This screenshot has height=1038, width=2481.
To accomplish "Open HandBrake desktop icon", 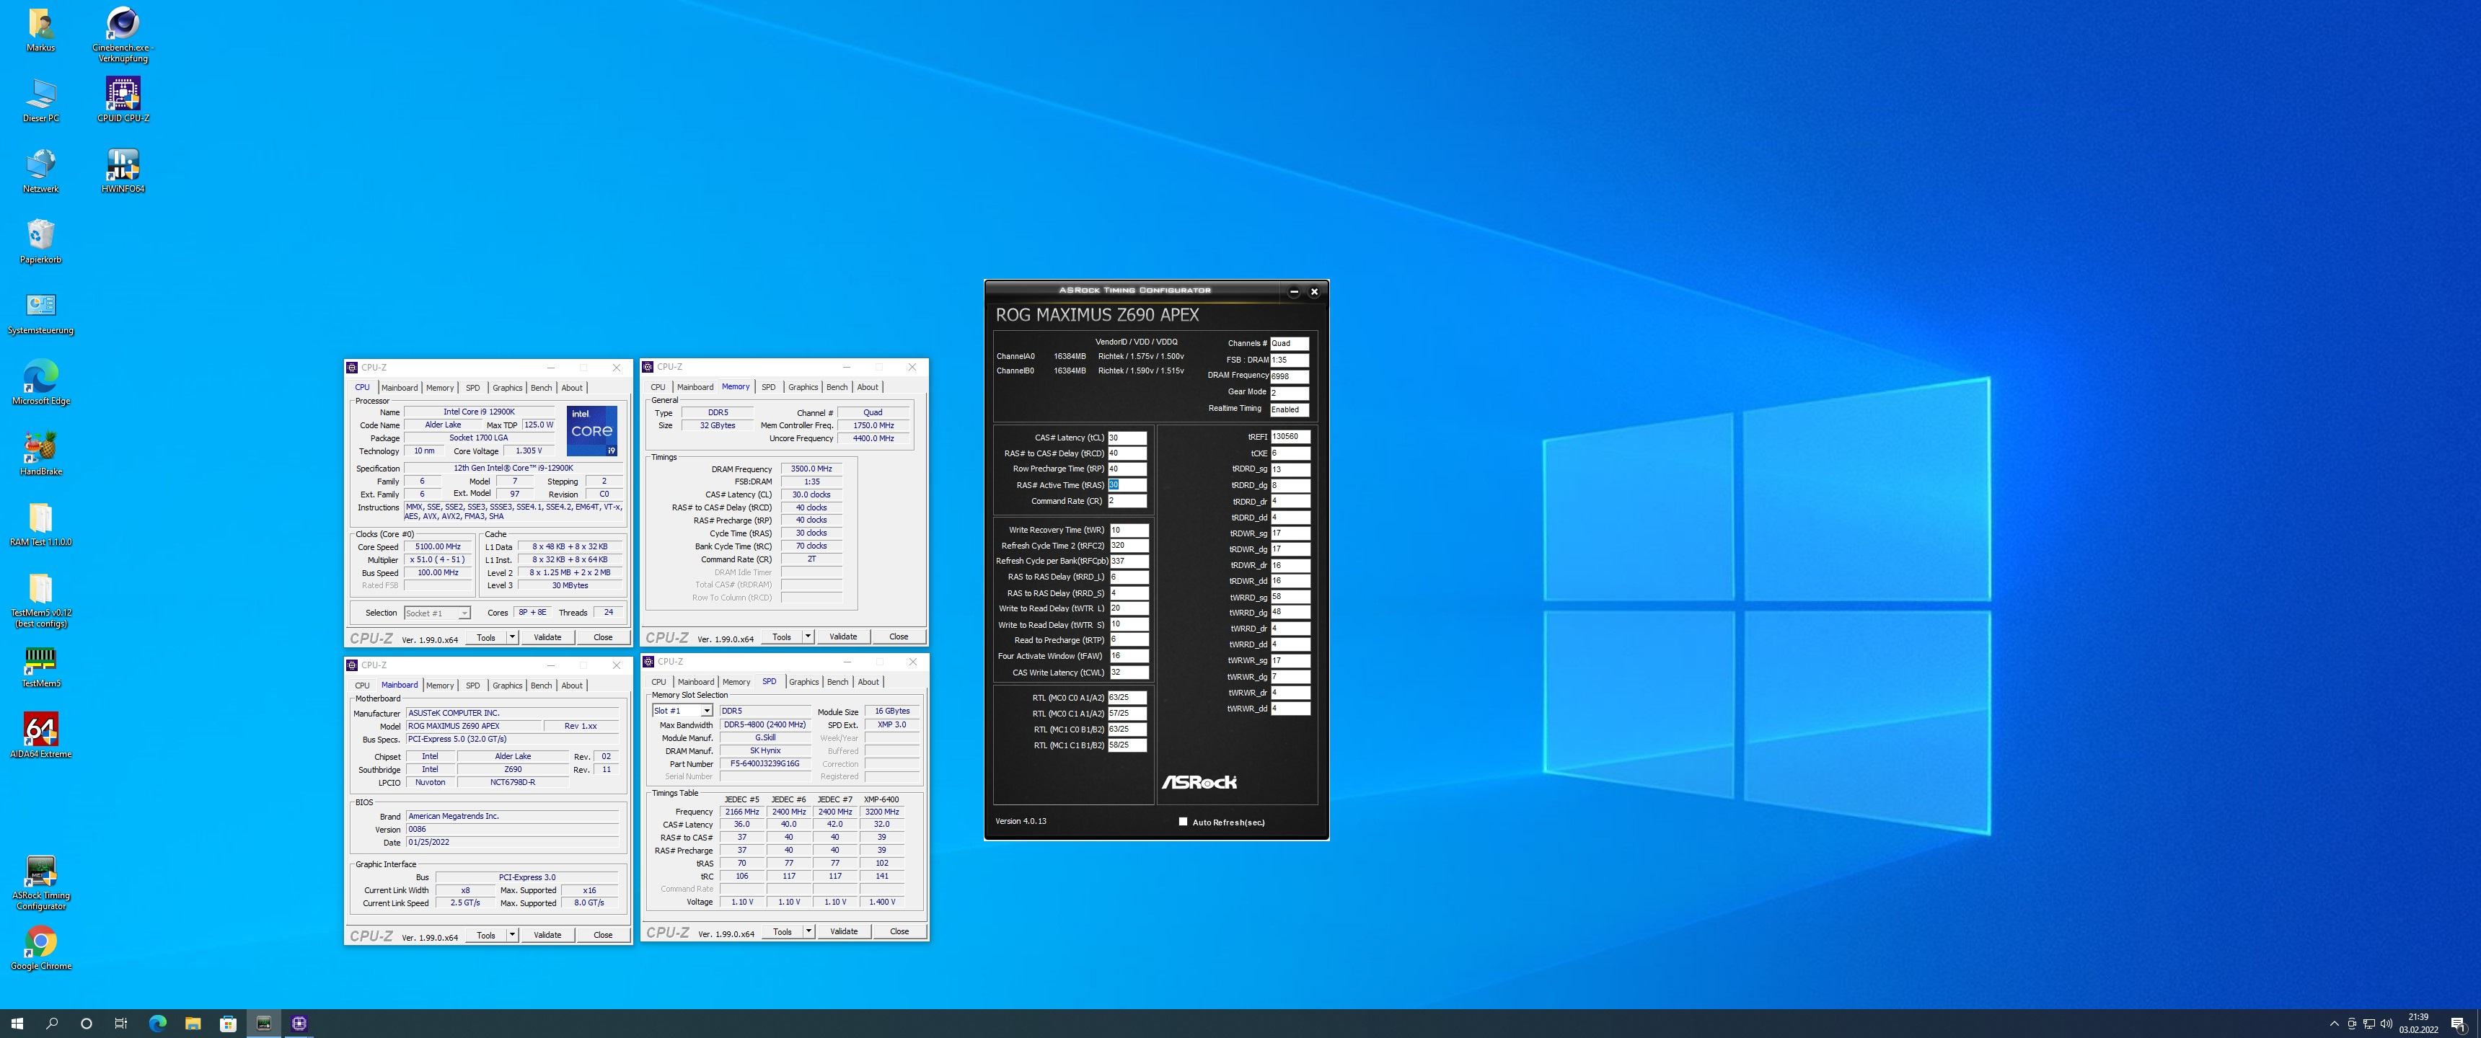I will (x=40, y=448).
